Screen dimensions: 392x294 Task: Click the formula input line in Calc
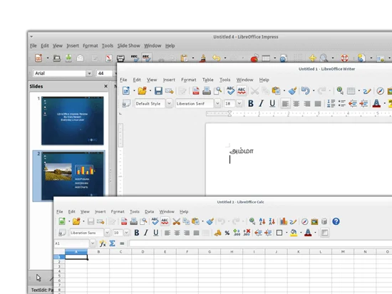[x=260, y=243]
